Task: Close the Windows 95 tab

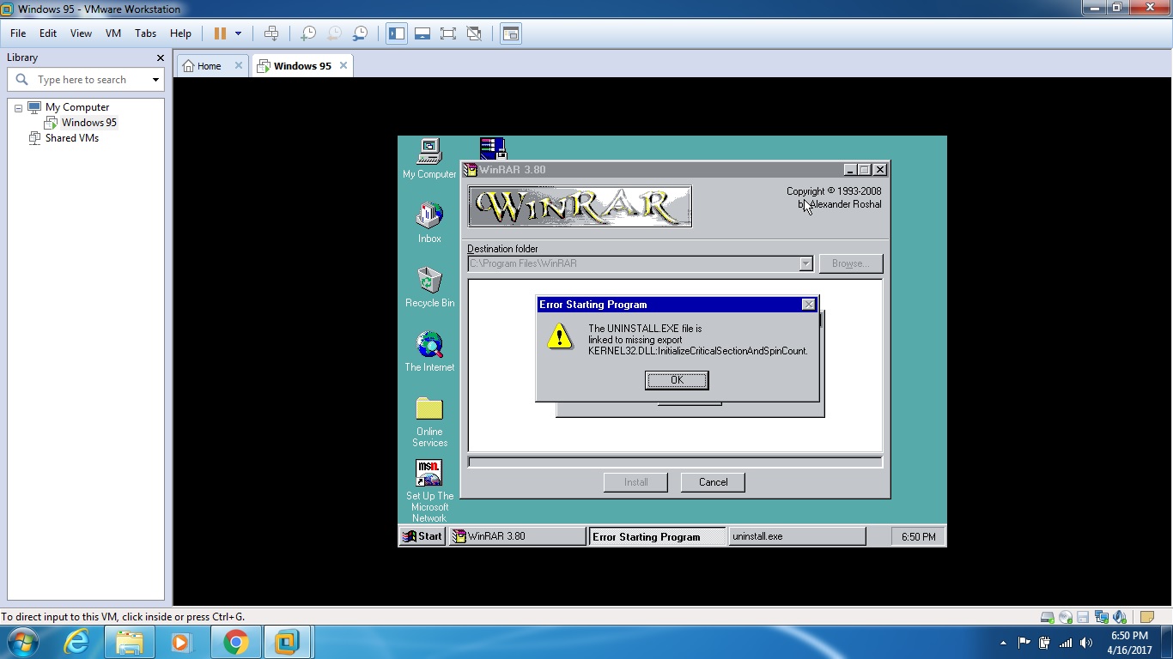Action: (343, 65)
